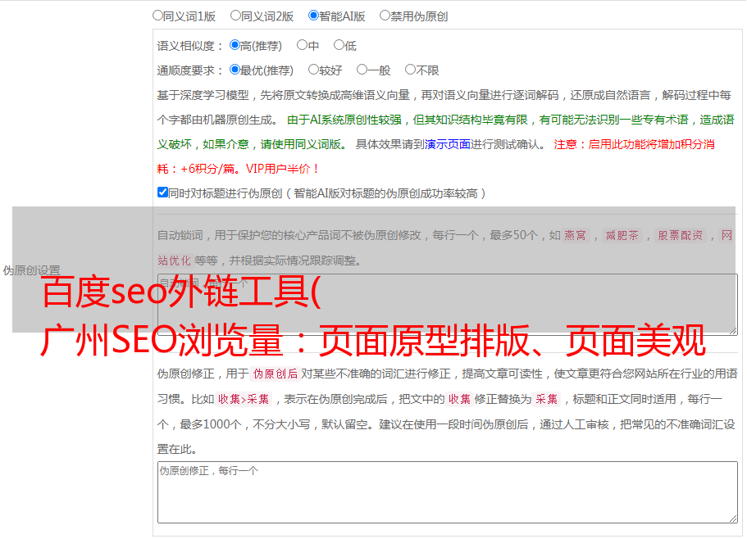The image size is (747, 539).
Task: Click the red text "耗：+6积分/篇。VIP用户半价！"
Action: click(238, 169)
